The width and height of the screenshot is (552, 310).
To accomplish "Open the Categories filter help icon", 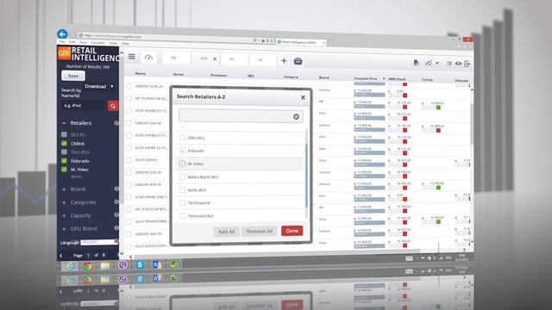I will point(116,201).
